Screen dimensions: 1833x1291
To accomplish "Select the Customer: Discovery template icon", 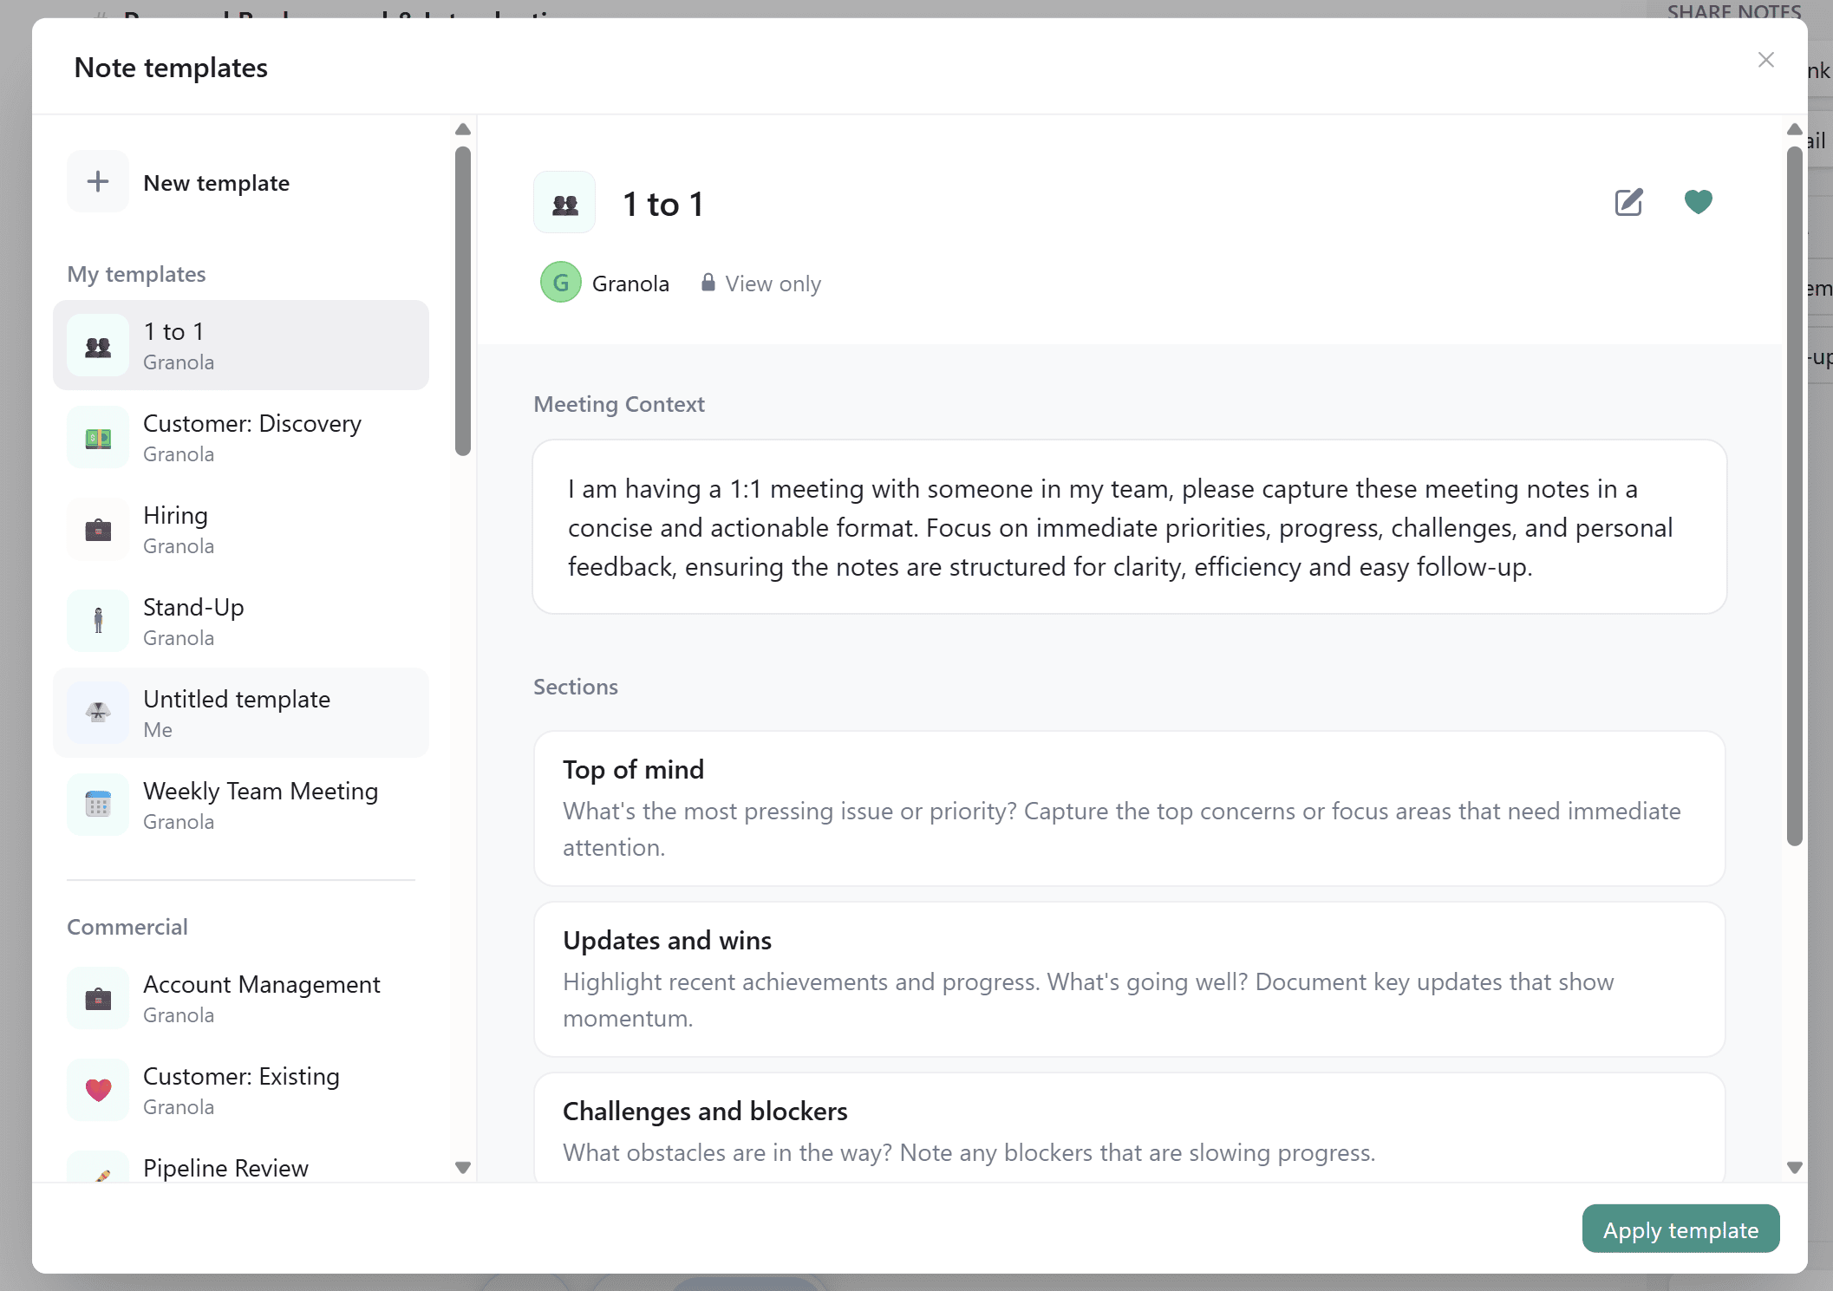I will (x=98, y=438).
